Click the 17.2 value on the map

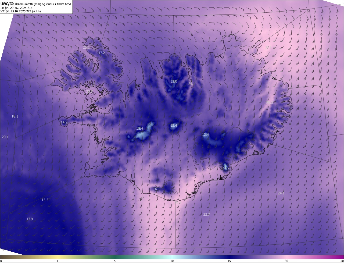click(102, 53)
